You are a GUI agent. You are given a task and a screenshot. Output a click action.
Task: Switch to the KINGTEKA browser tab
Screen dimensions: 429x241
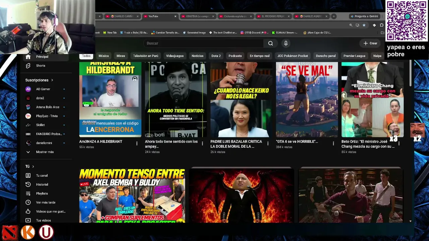click(198, 16)
